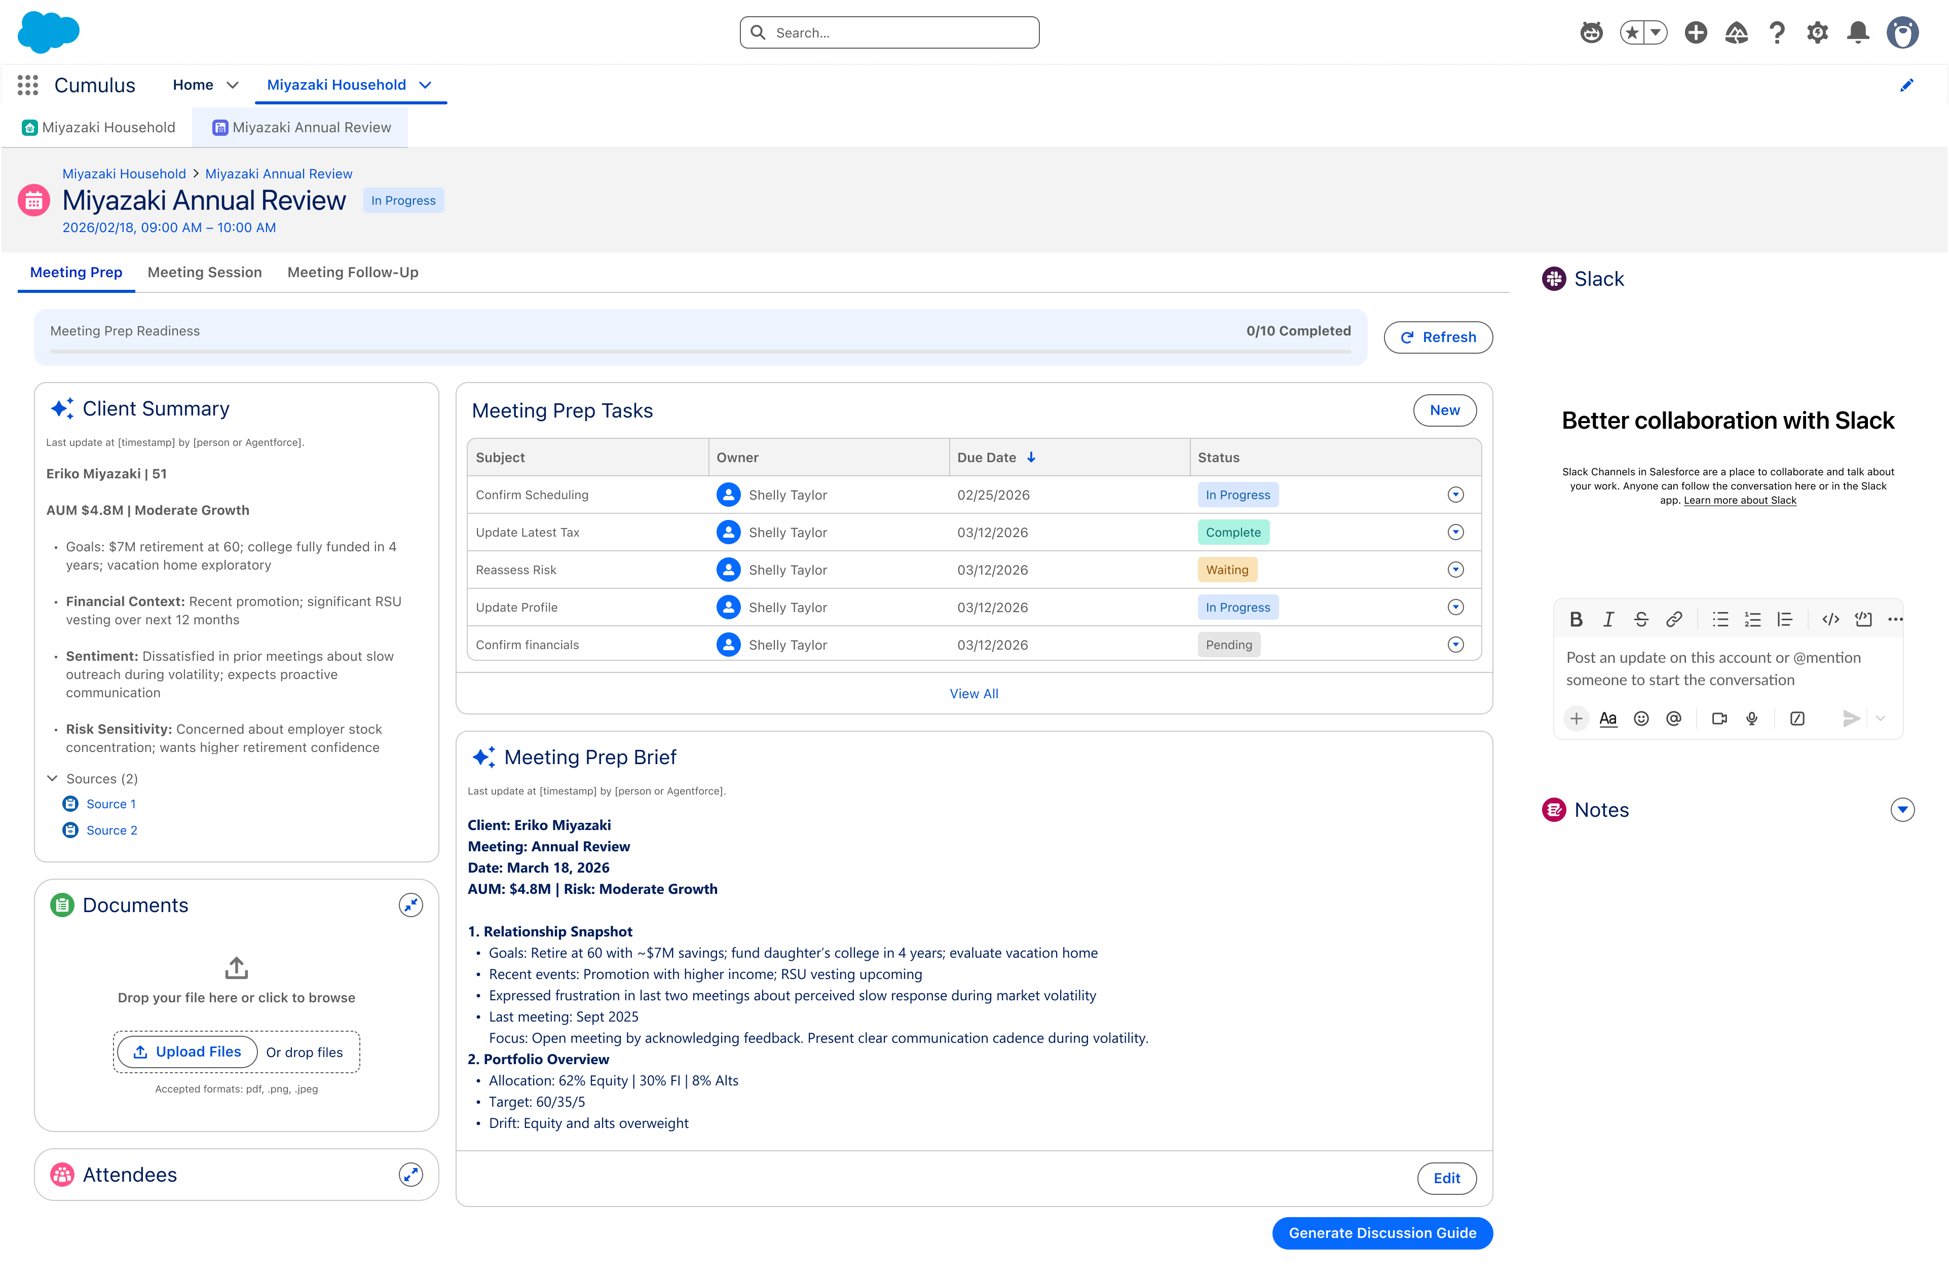1949x1282 pixels.
Task: Click the Meeting Prep Readiness progress bar
Action: 700,352
